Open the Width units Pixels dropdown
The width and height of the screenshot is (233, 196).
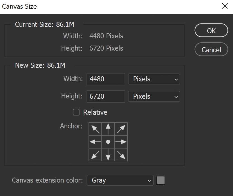154,79
